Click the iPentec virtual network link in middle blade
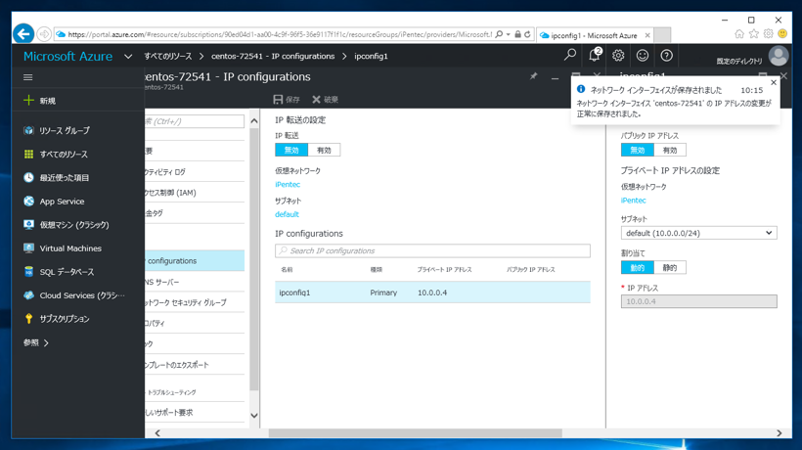 point(288,184)
